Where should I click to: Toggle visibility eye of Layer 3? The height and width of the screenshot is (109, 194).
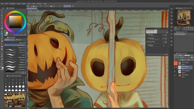pos(175,67)
